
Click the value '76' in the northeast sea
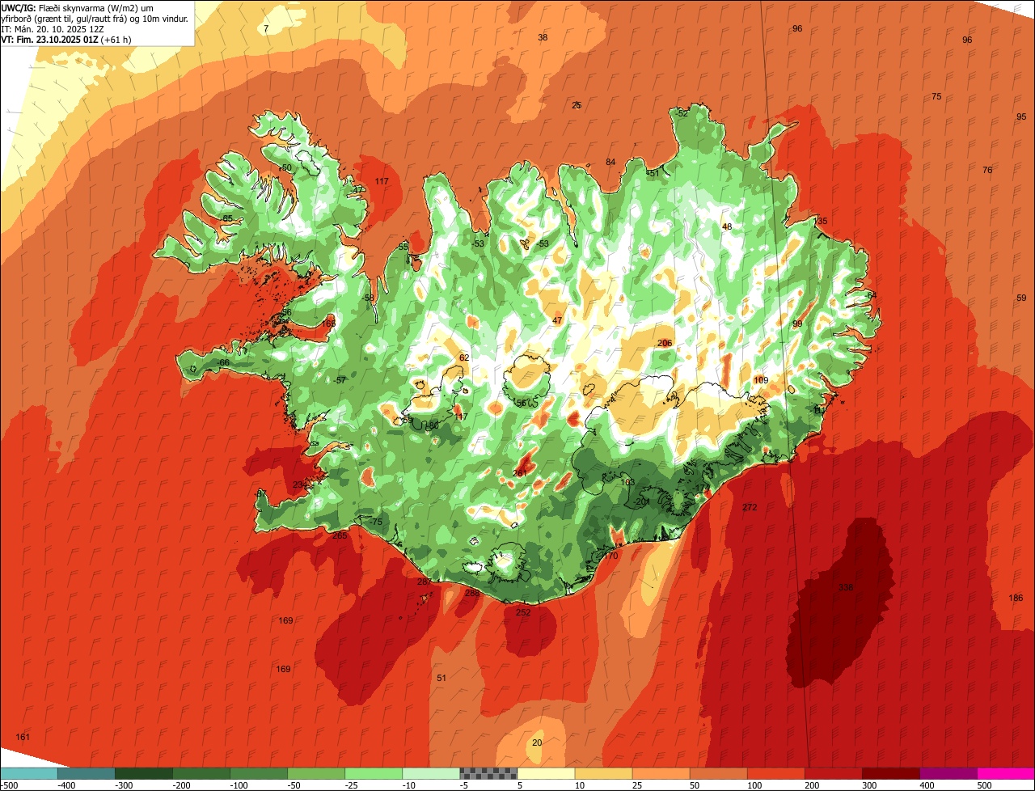coord(987,170)
